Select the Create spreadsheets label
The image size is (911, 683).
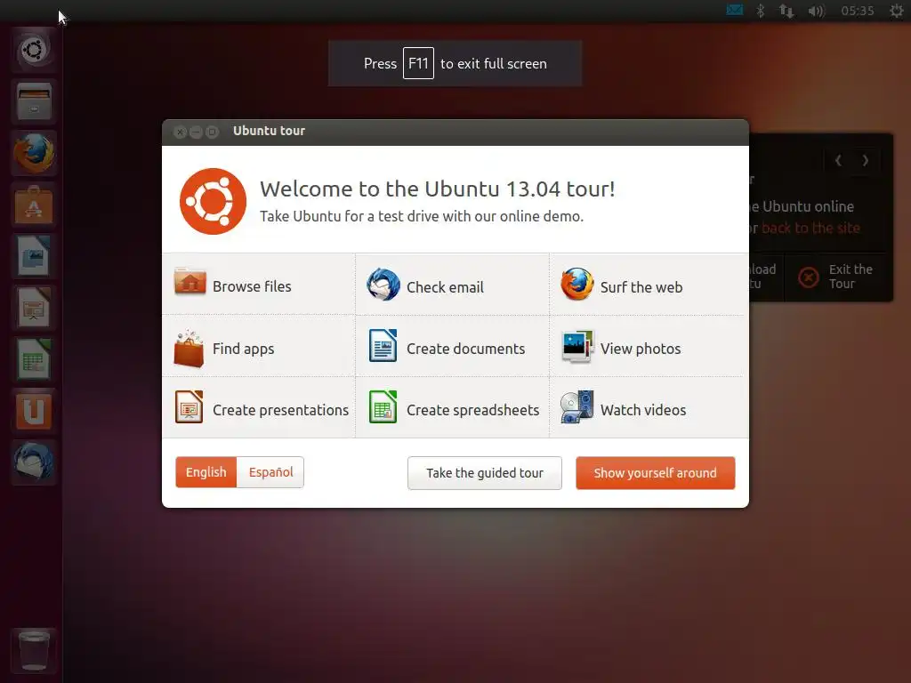pyautogui.click(x=473, y=411)
